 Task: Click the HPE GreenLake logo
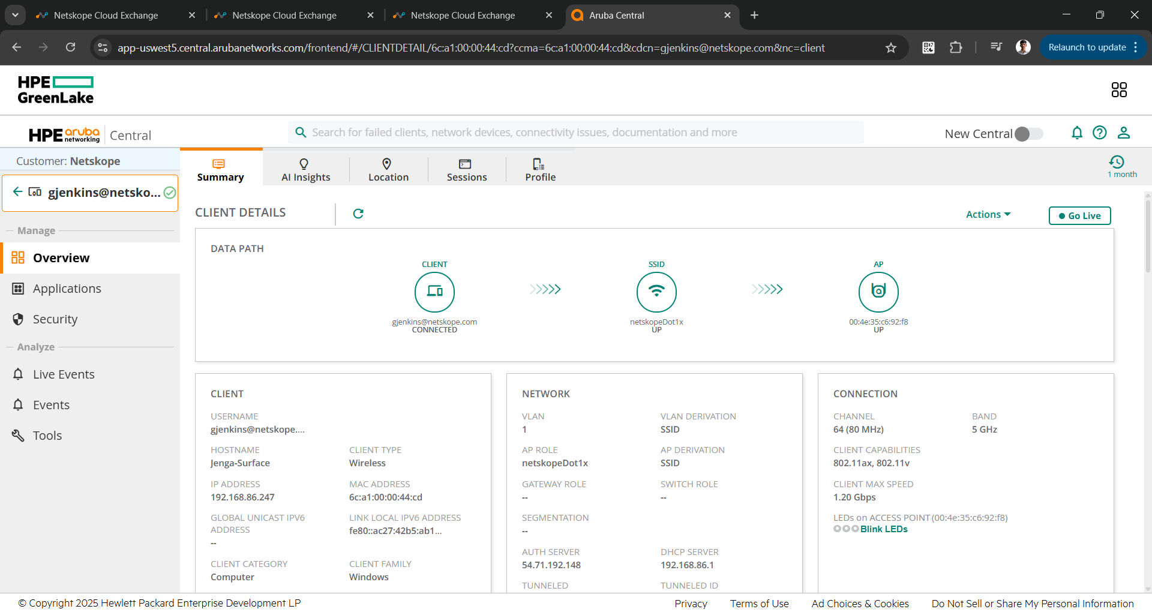click(x=56, y=90)
